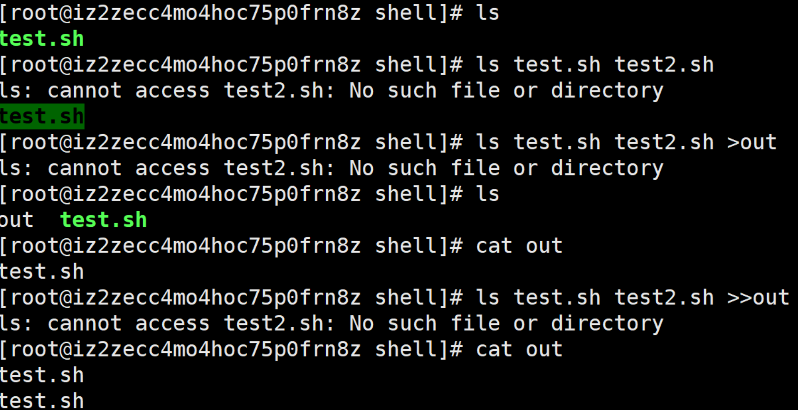The width and height of the screenshot is (798, 410).
Task: Click white test.sh output under first cat out
Action: [42, 272]
